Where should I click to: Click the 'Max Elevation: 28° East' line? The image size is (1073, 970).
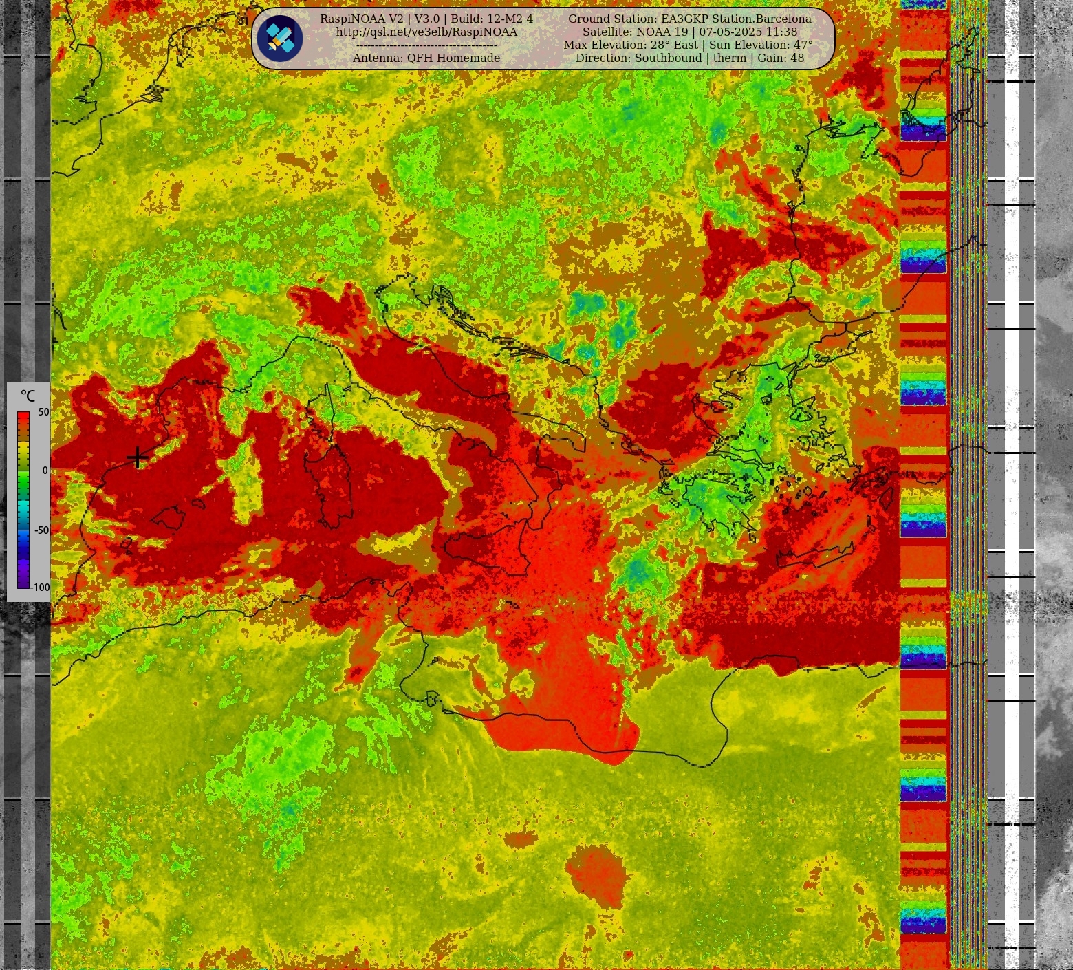pos(688,45)
